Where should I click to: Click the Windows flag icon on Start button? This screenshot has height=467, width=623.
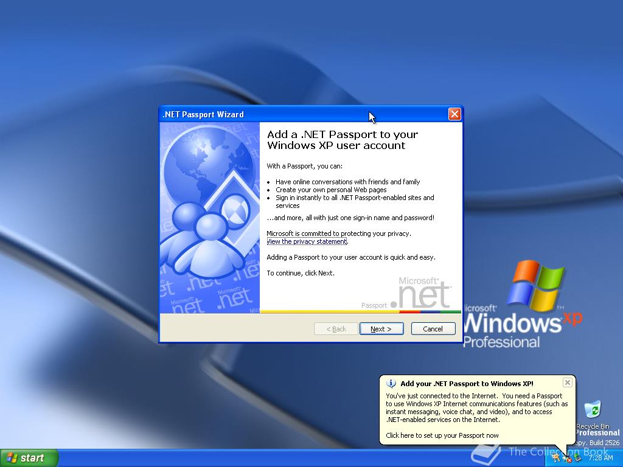tap(11, 457)
